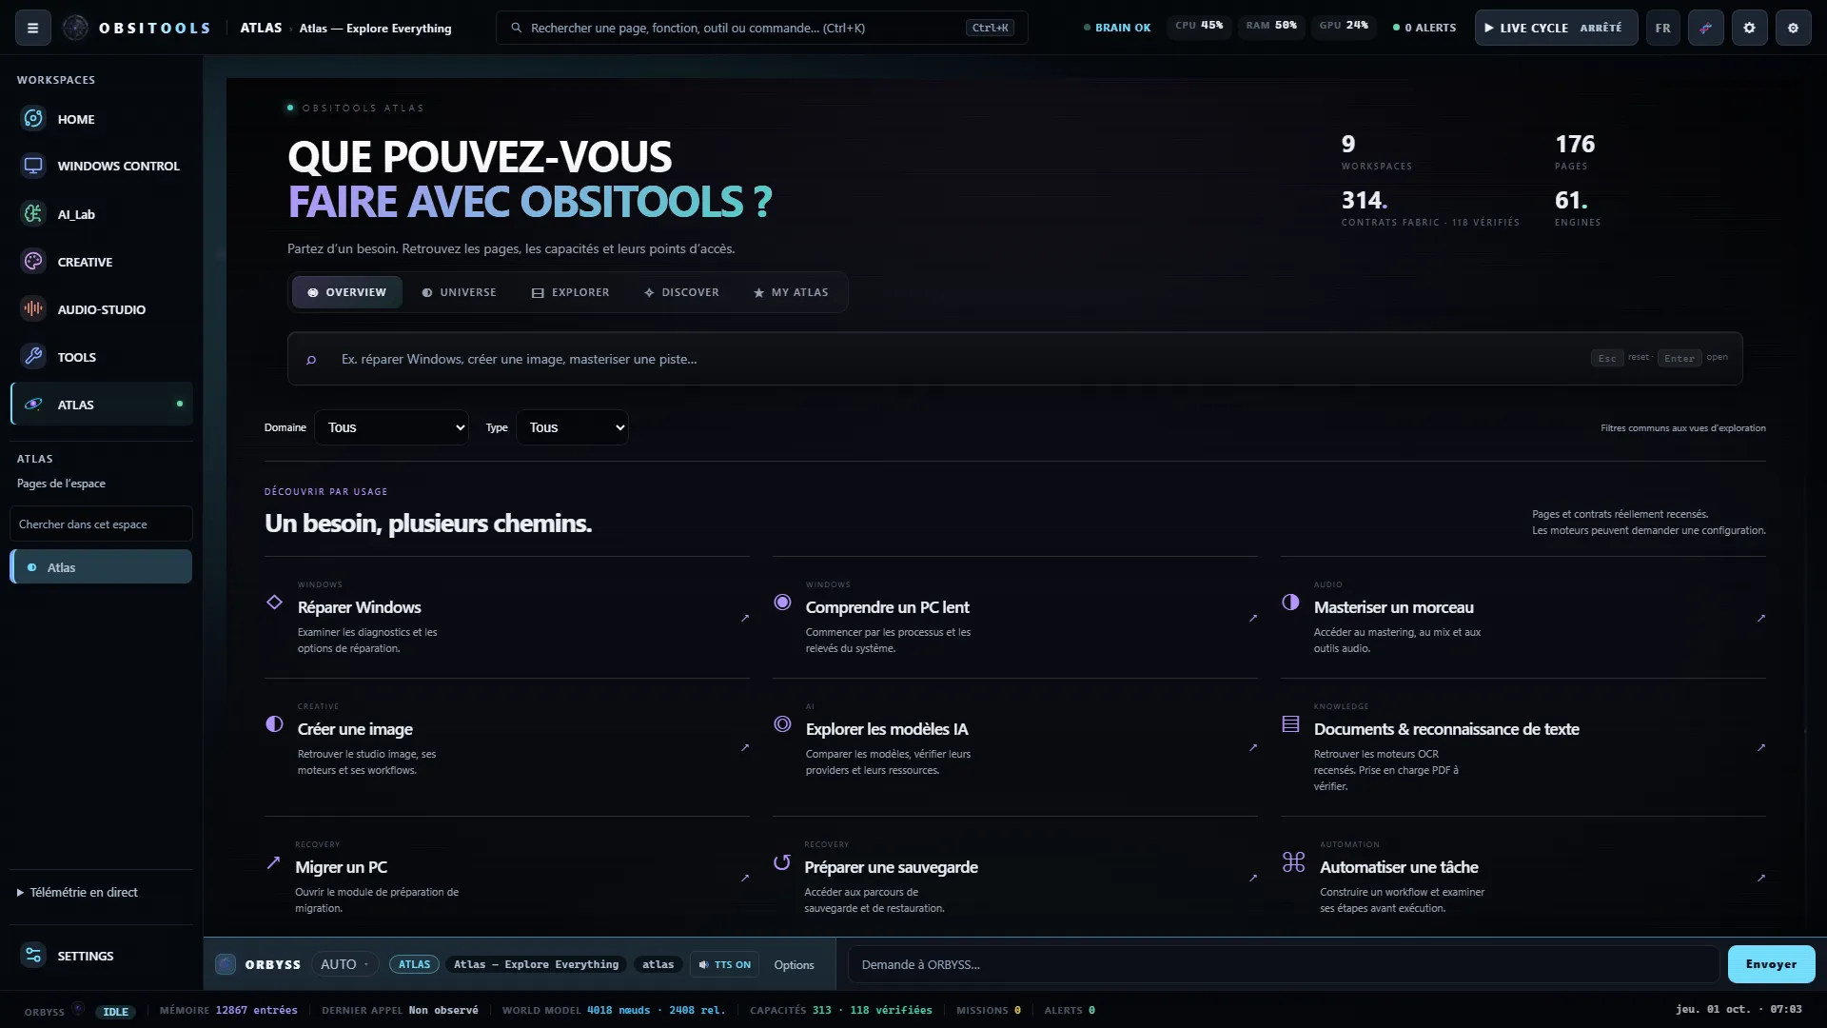
Task: Open arrow on Explorer les modèles IA card
Action: click(1253, 748)
